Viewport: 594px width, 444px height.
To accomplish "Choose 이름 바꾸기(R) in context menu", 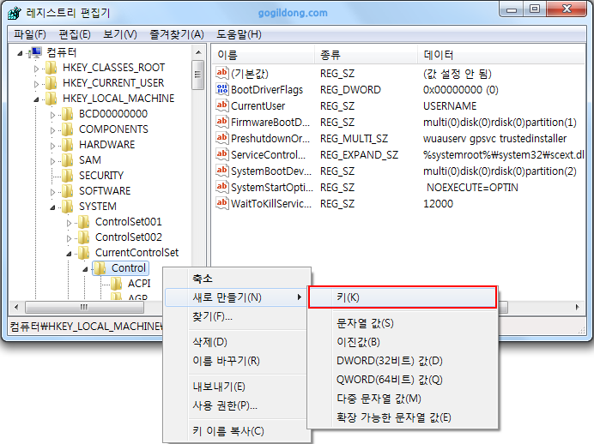I will 236,361.
